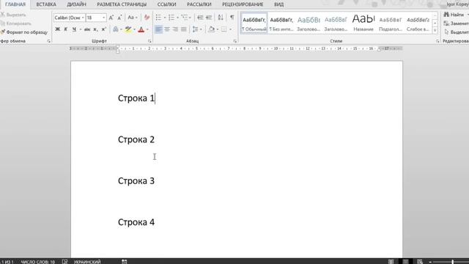The image size is (469, 264).
Task: Apply borders to paragraph
Action: (x=224, y=29)
